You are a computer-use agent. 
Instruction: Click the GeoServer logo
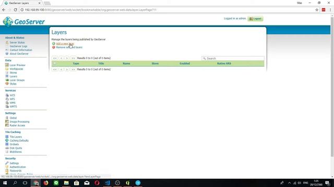click(x=24, y=21)
